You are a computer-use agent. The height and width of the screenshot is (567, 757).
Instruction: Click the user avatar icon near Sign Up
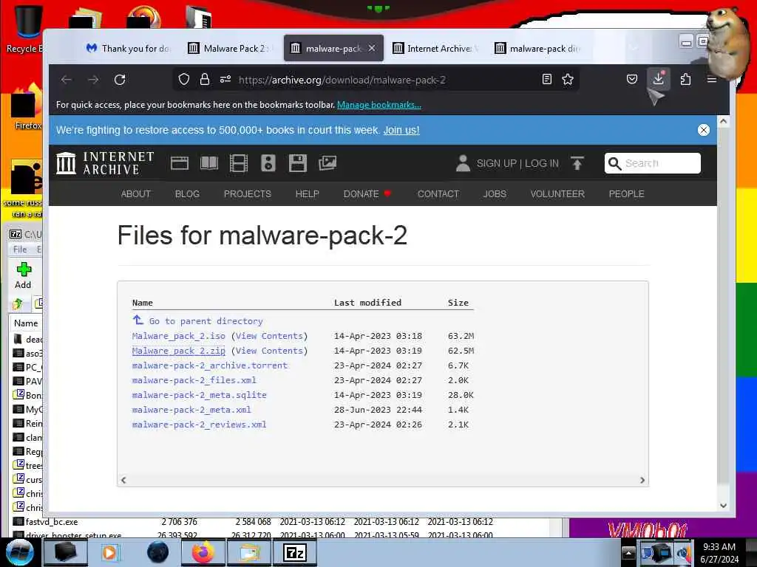tap(463, 163)
